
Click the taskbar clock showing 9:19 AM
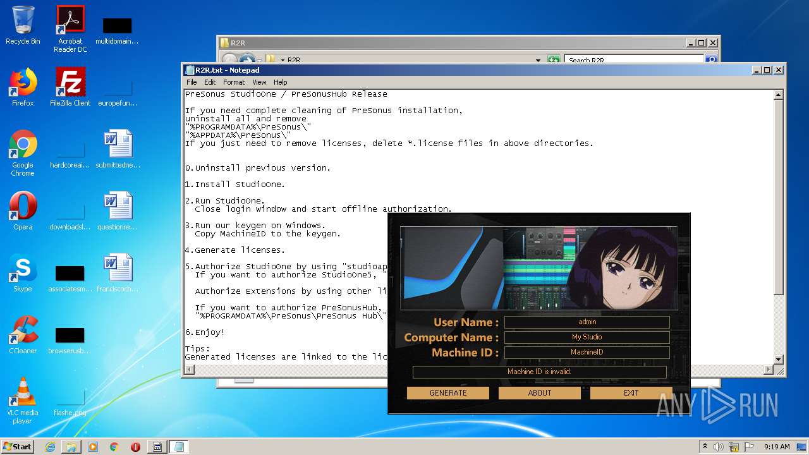click(777, 446)
